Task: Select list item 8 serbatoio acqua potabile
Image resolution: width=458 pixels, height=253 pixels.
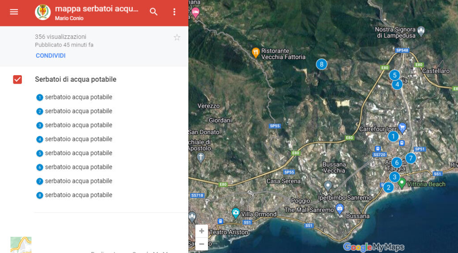Action: point(74,195)
